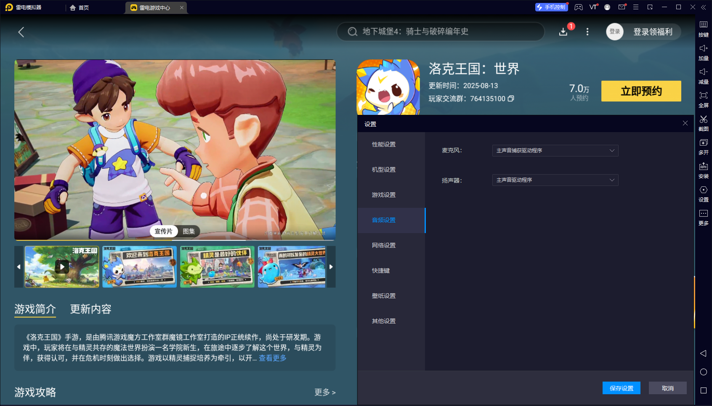Open the message inbox envelope icon
The width and height of the screenshot is (712, 406).
(x=622, y=7)
